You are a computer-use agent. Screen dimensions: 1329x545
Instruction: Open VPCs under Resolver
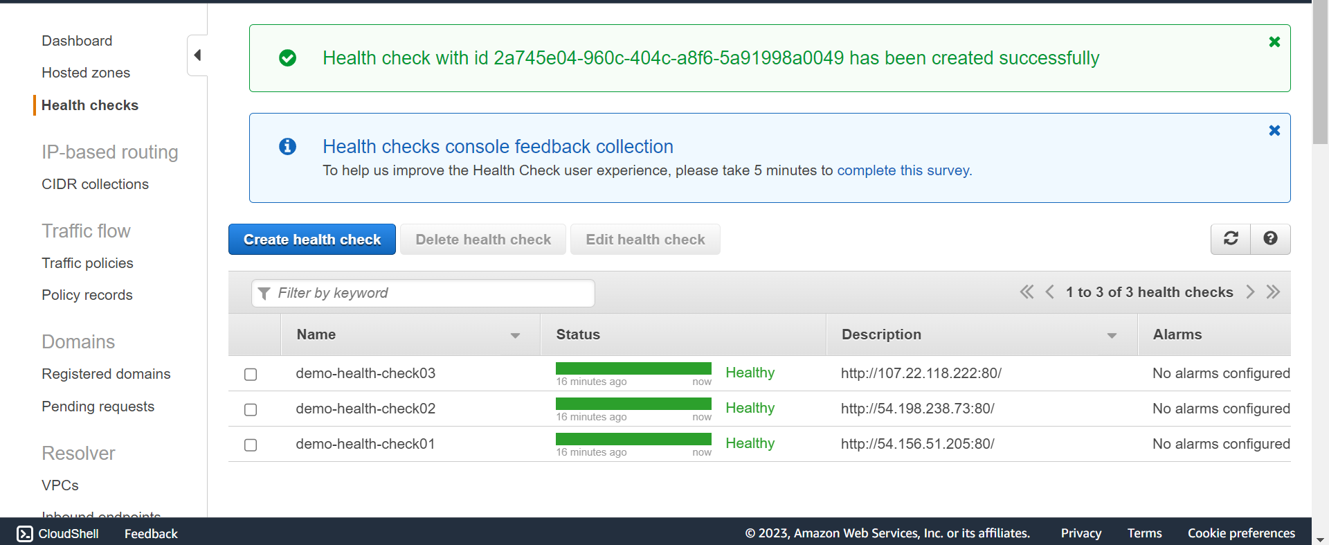[60, 485]
